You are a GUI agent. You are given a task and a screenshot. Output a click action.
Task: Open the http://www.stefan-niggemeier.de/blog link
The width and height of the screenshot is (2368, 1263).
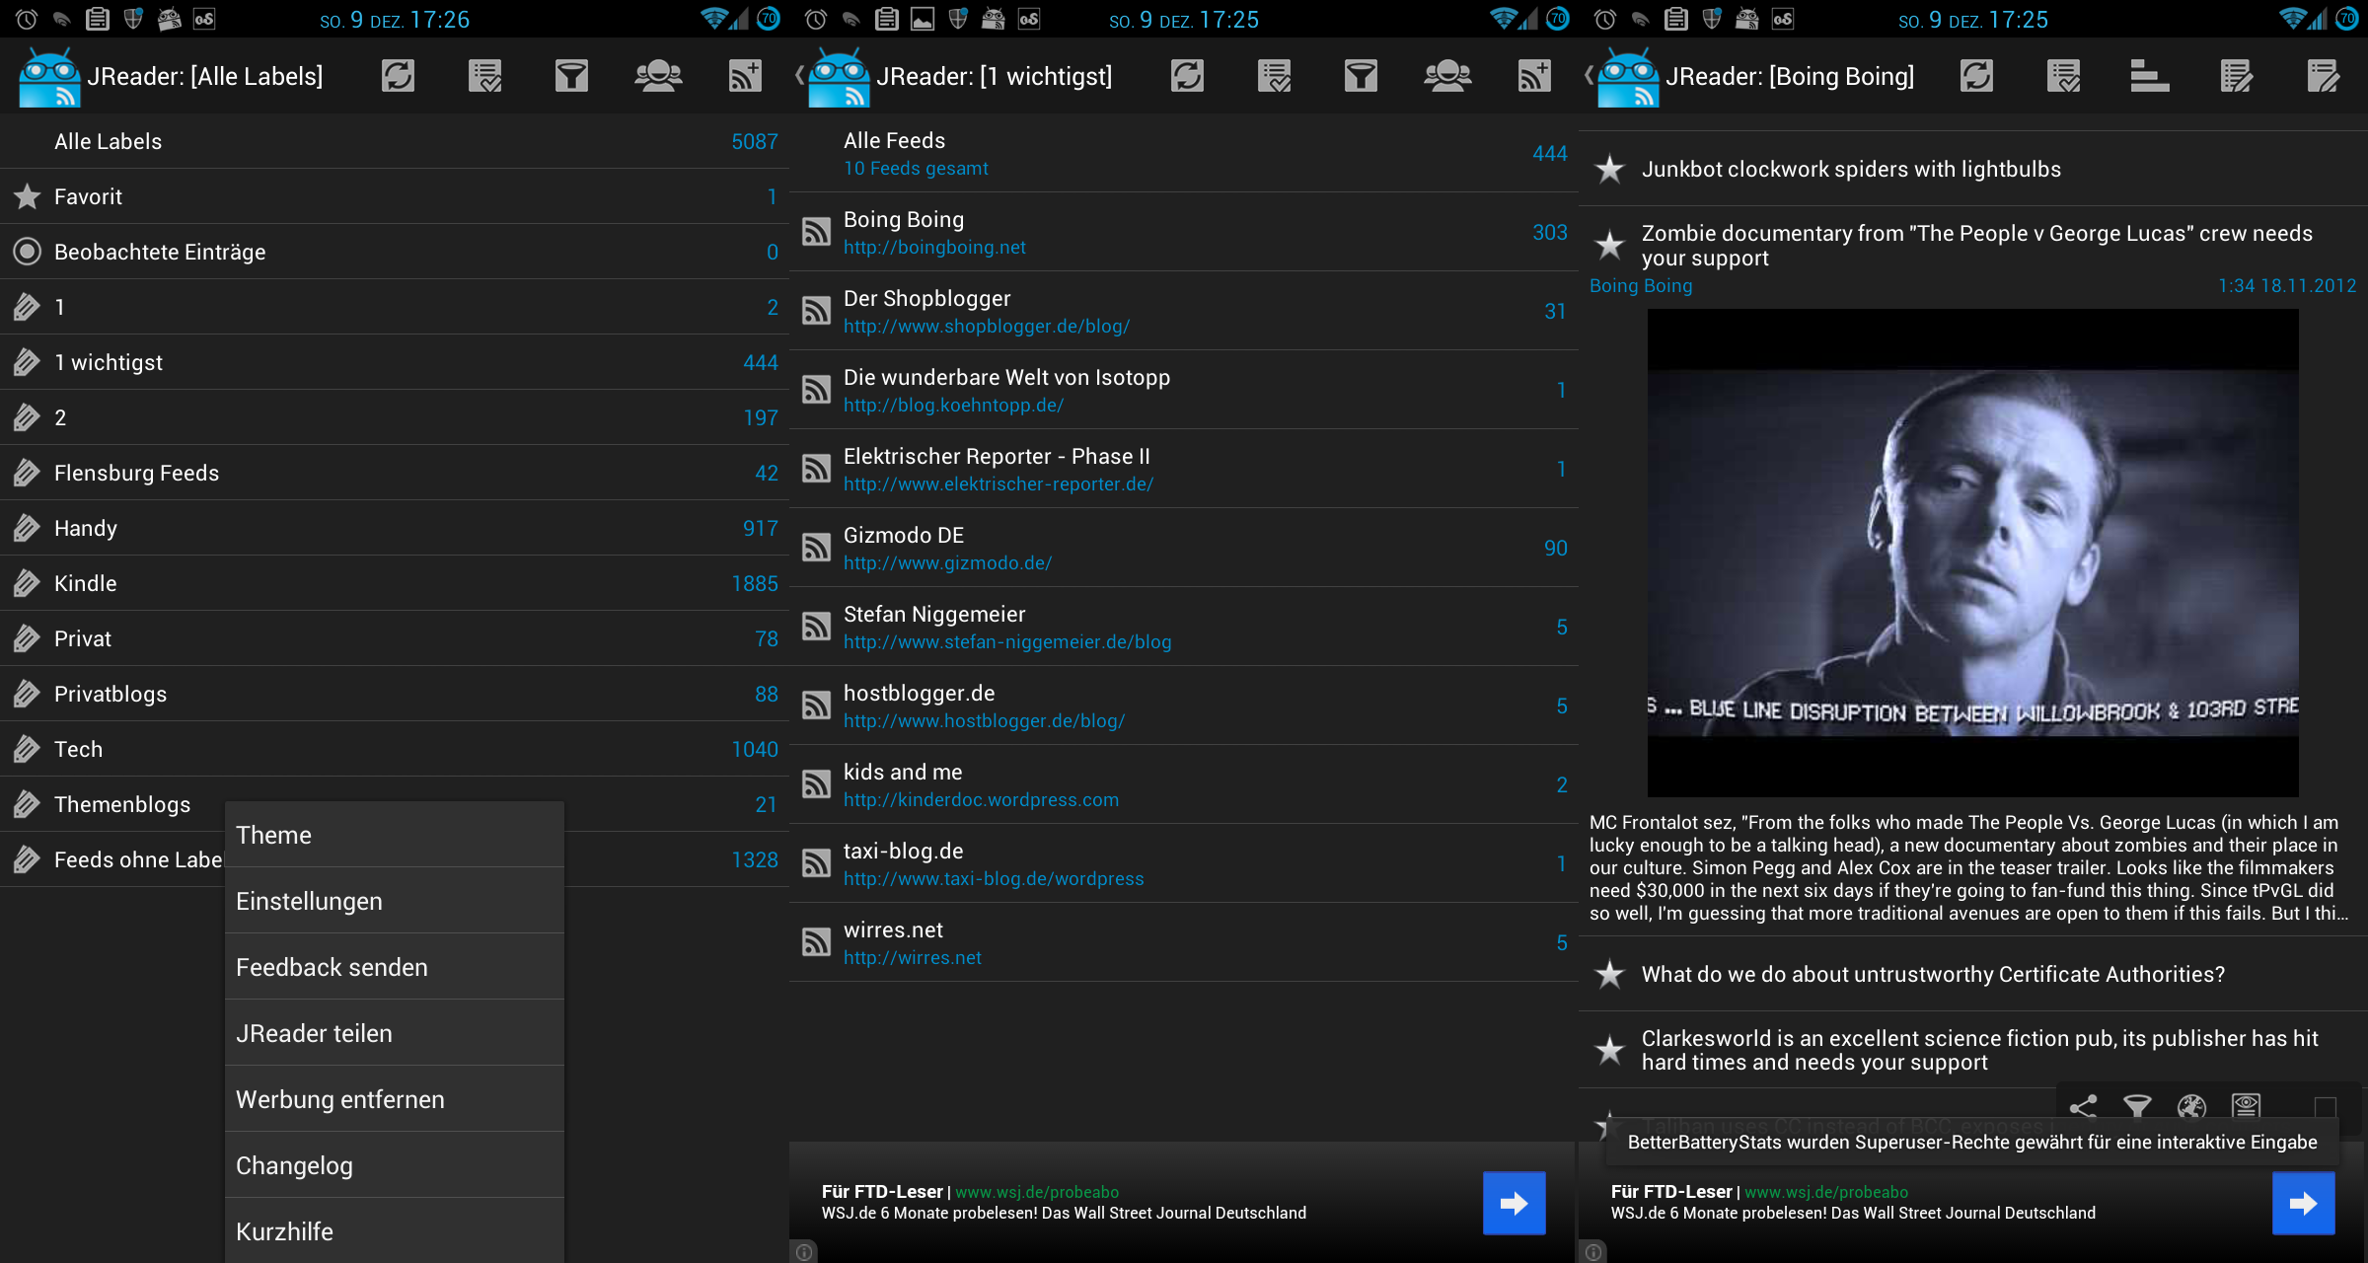tap(1007, 642)
